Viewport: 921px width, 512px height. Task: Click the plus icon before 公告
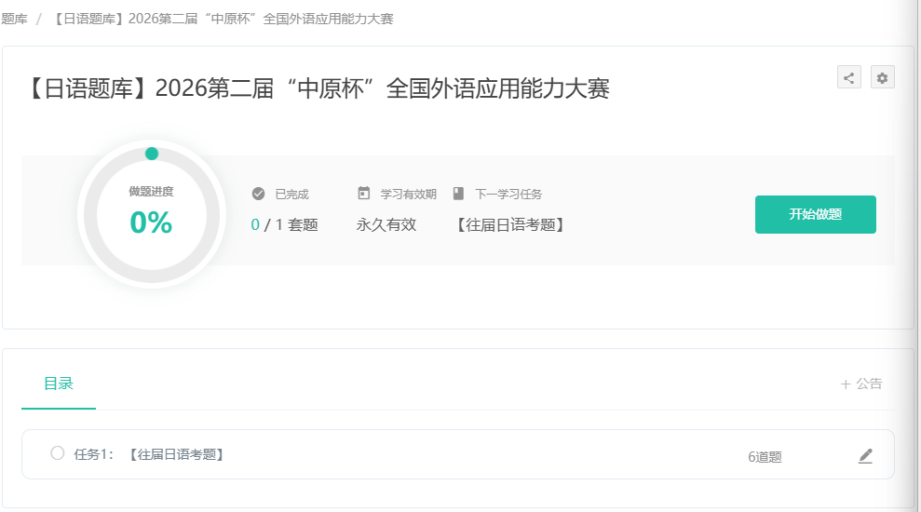click(846, 384)
